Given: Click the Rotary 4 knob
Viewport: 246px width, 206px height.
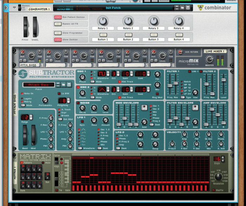Looking at the screenshot, I should tap(179, 21).
